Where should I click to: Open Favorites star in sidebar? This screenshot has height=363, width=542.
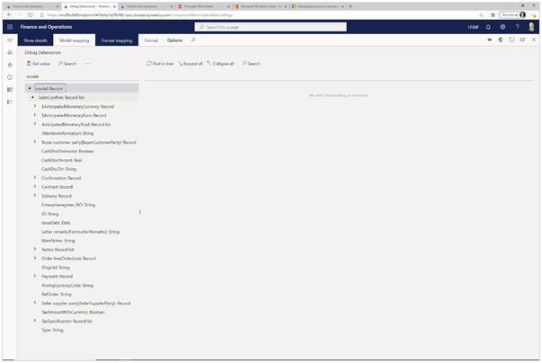tap(9, 66)
